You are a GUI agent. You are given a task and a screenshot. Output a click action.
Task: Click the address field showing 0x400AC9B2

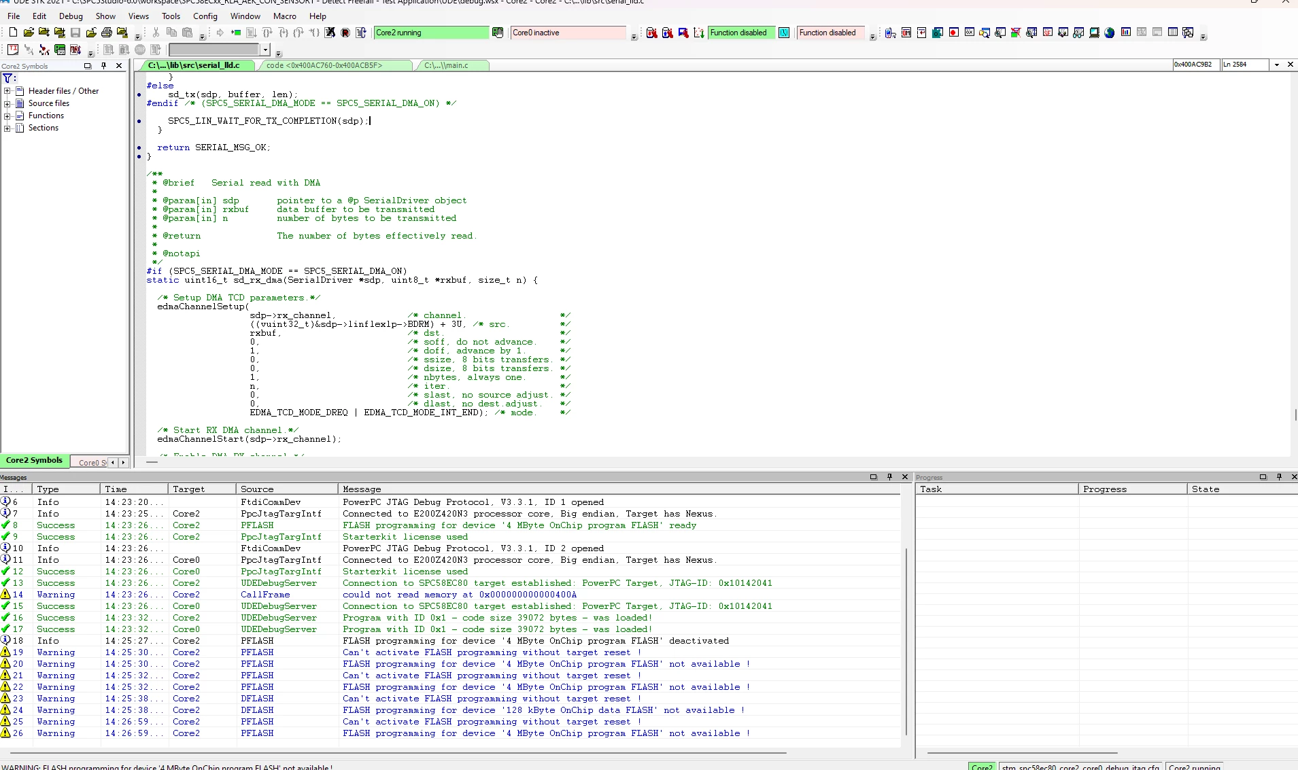(1195, 65)
